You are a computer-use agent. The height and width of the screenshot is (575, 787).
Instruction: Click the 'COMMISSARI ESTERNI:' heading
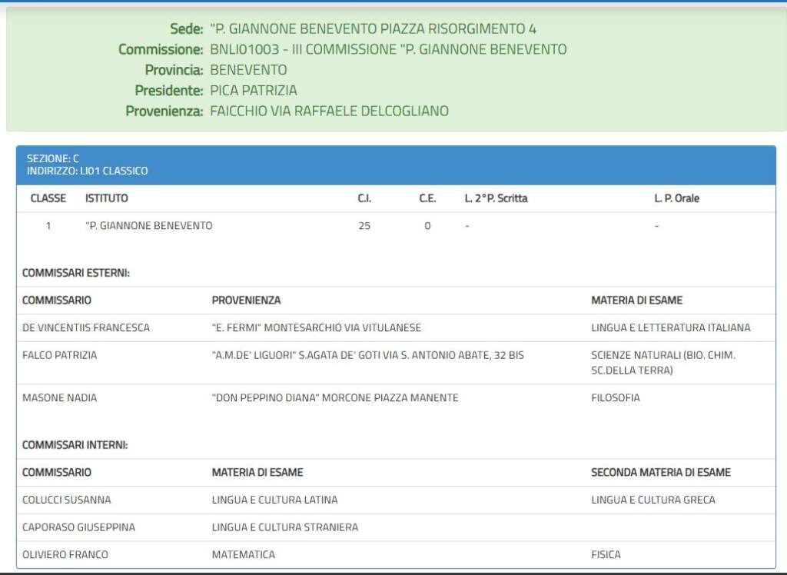coord(76,273)
